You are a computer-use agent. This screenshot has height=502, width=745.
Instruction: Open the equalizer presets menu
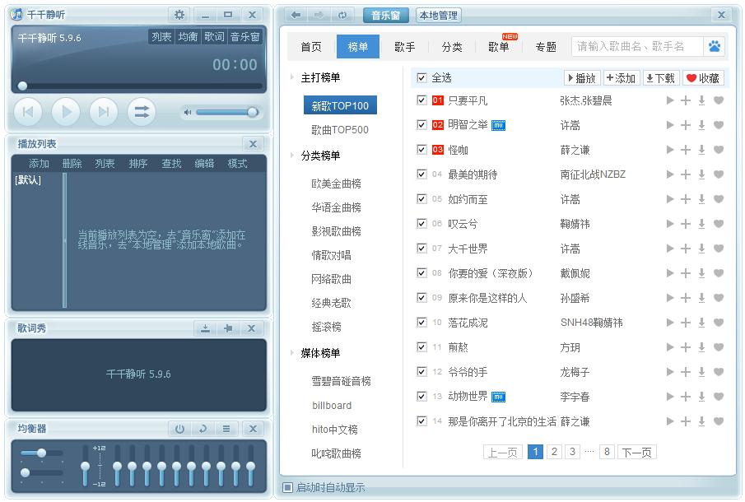pyautogui.click(x=226, y=429)
